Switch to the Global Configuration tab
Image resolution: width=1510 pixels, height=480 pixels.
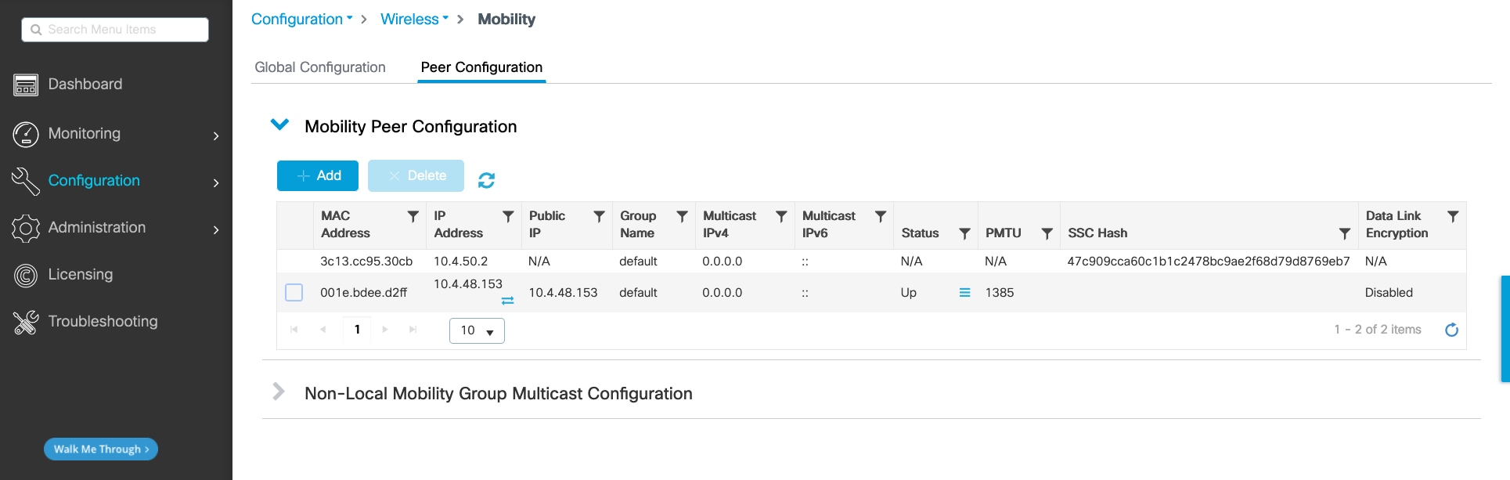tap(319, 67)
